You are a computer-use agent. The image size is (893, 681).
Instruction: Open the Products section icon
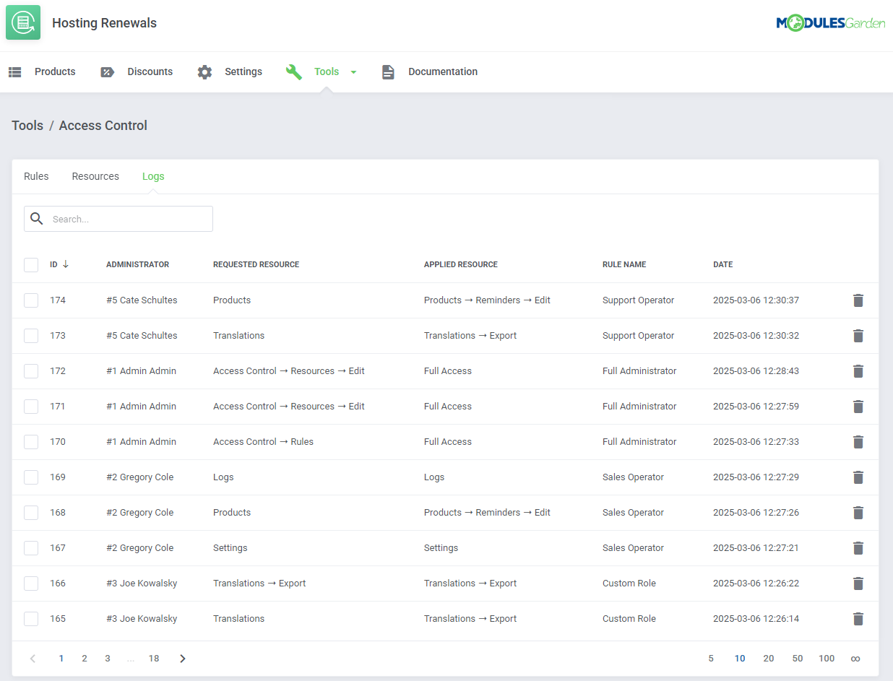tap(14, 71)
